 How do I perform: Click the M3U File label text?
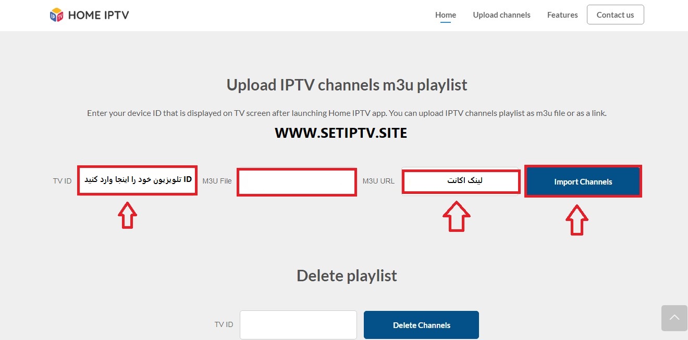tap(217, 181)
